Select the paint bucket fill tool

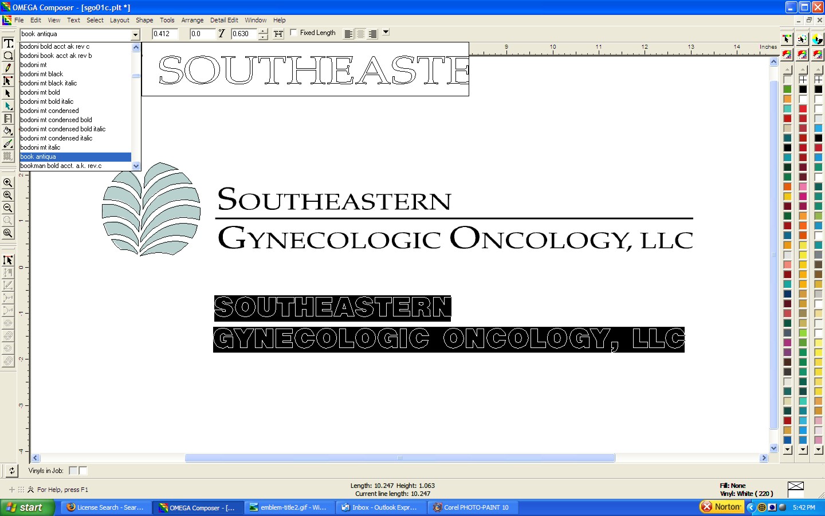tap(8, 131)
